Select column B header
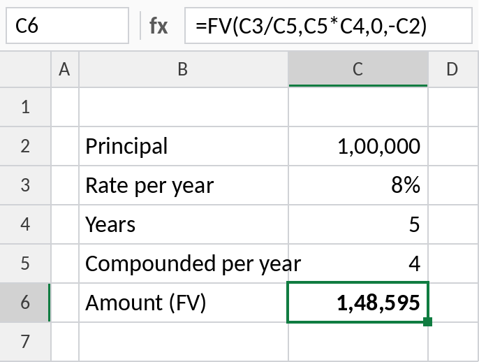The image size is (479, 362). click(183, 69)
